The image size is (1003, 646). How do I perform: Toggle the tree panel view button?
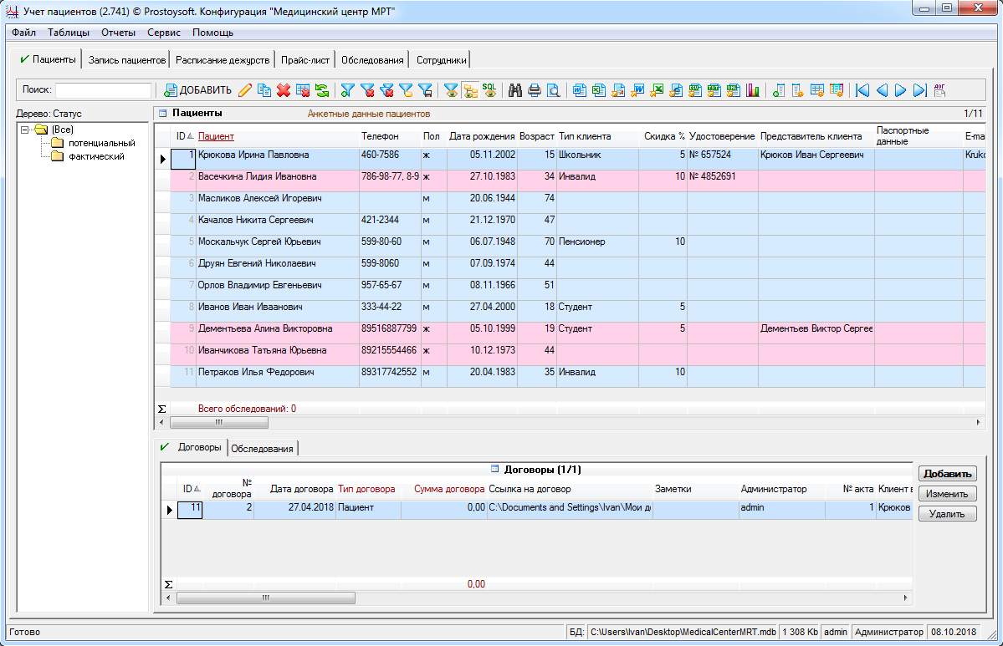pos(470,90)
